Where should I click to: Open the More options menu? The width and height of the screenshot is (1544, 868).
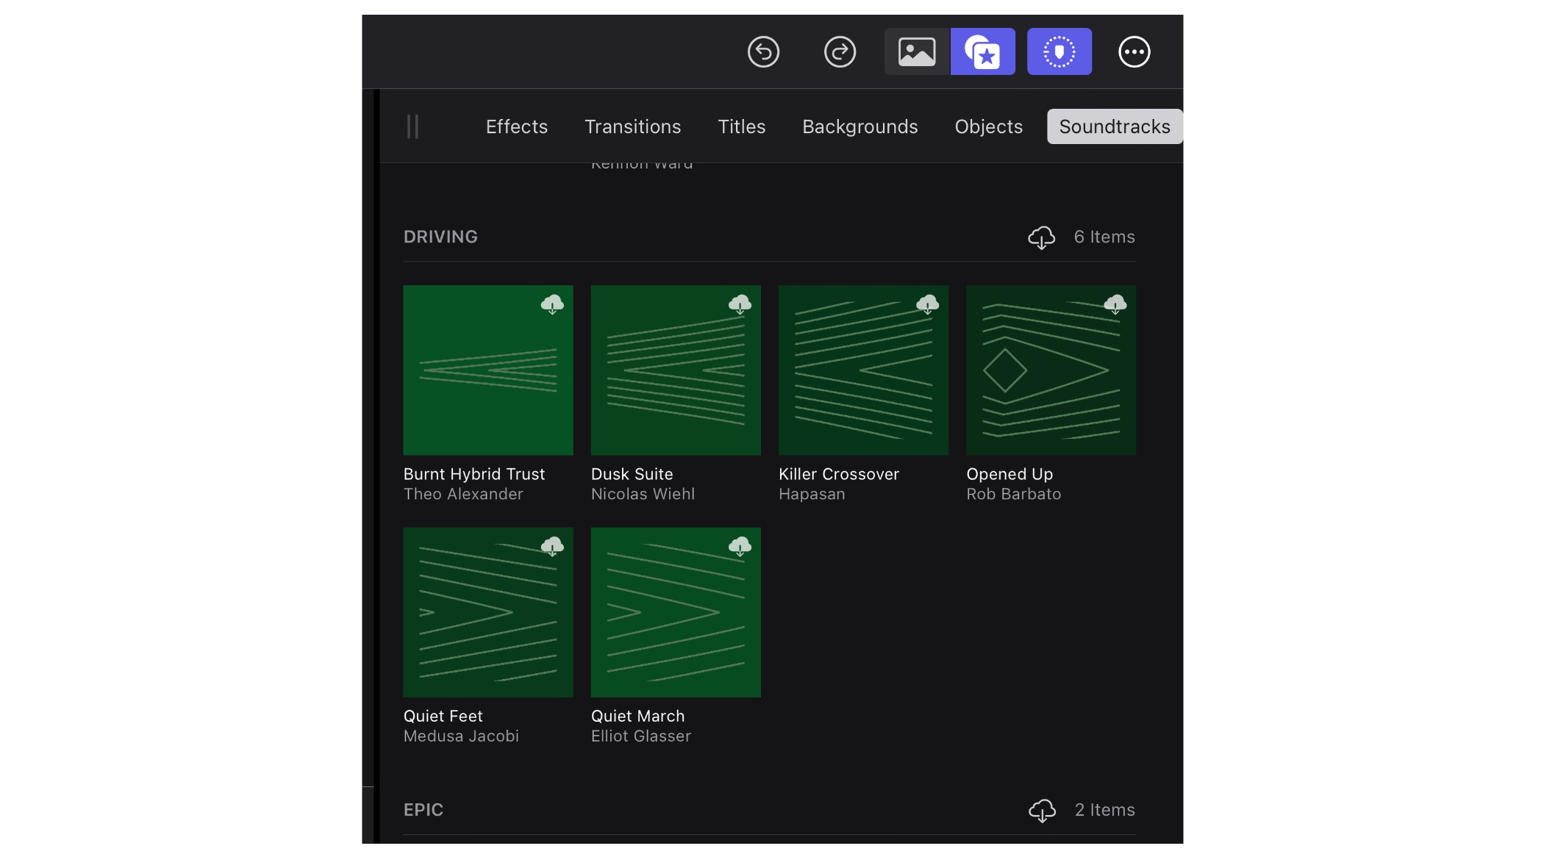pos(1134,51)
